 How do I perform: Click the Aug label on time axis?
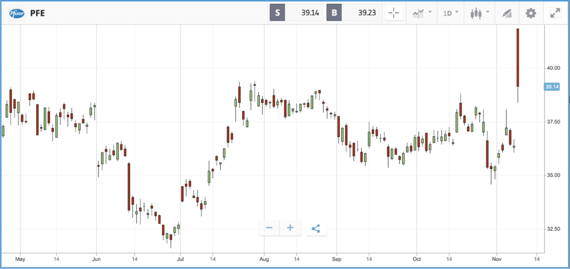tap(264, 259)
